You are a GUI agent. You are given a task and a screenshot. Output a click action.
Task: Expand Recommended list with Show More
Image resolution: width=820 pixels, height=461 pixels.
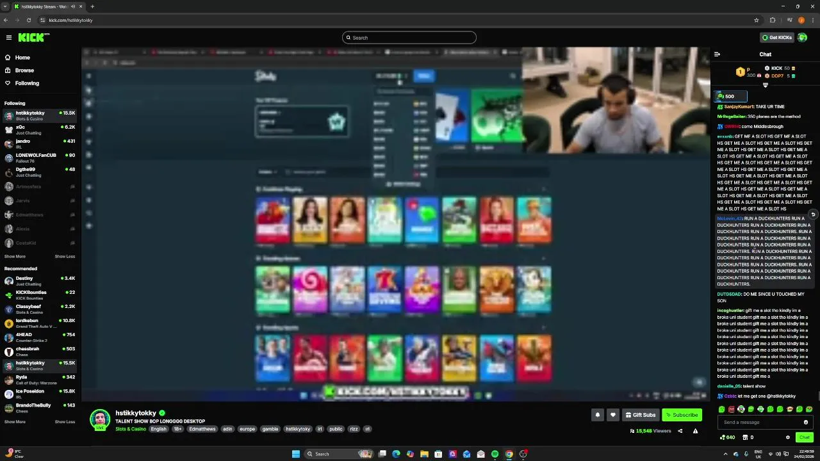(15, 422)
